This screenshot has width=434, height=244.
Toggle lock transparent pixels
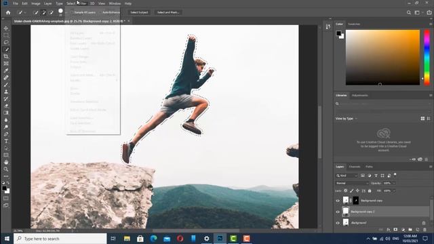[x=346, y=190]
